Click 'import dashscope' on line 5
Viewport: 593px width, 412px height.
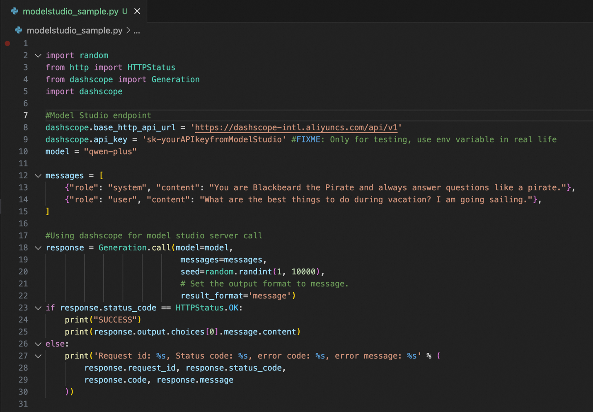coord(84,91)
